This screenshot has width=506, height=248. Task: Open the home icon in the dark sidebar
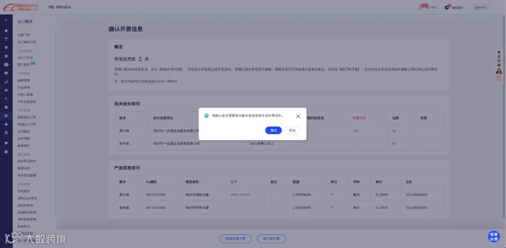(x=6, y=31)
